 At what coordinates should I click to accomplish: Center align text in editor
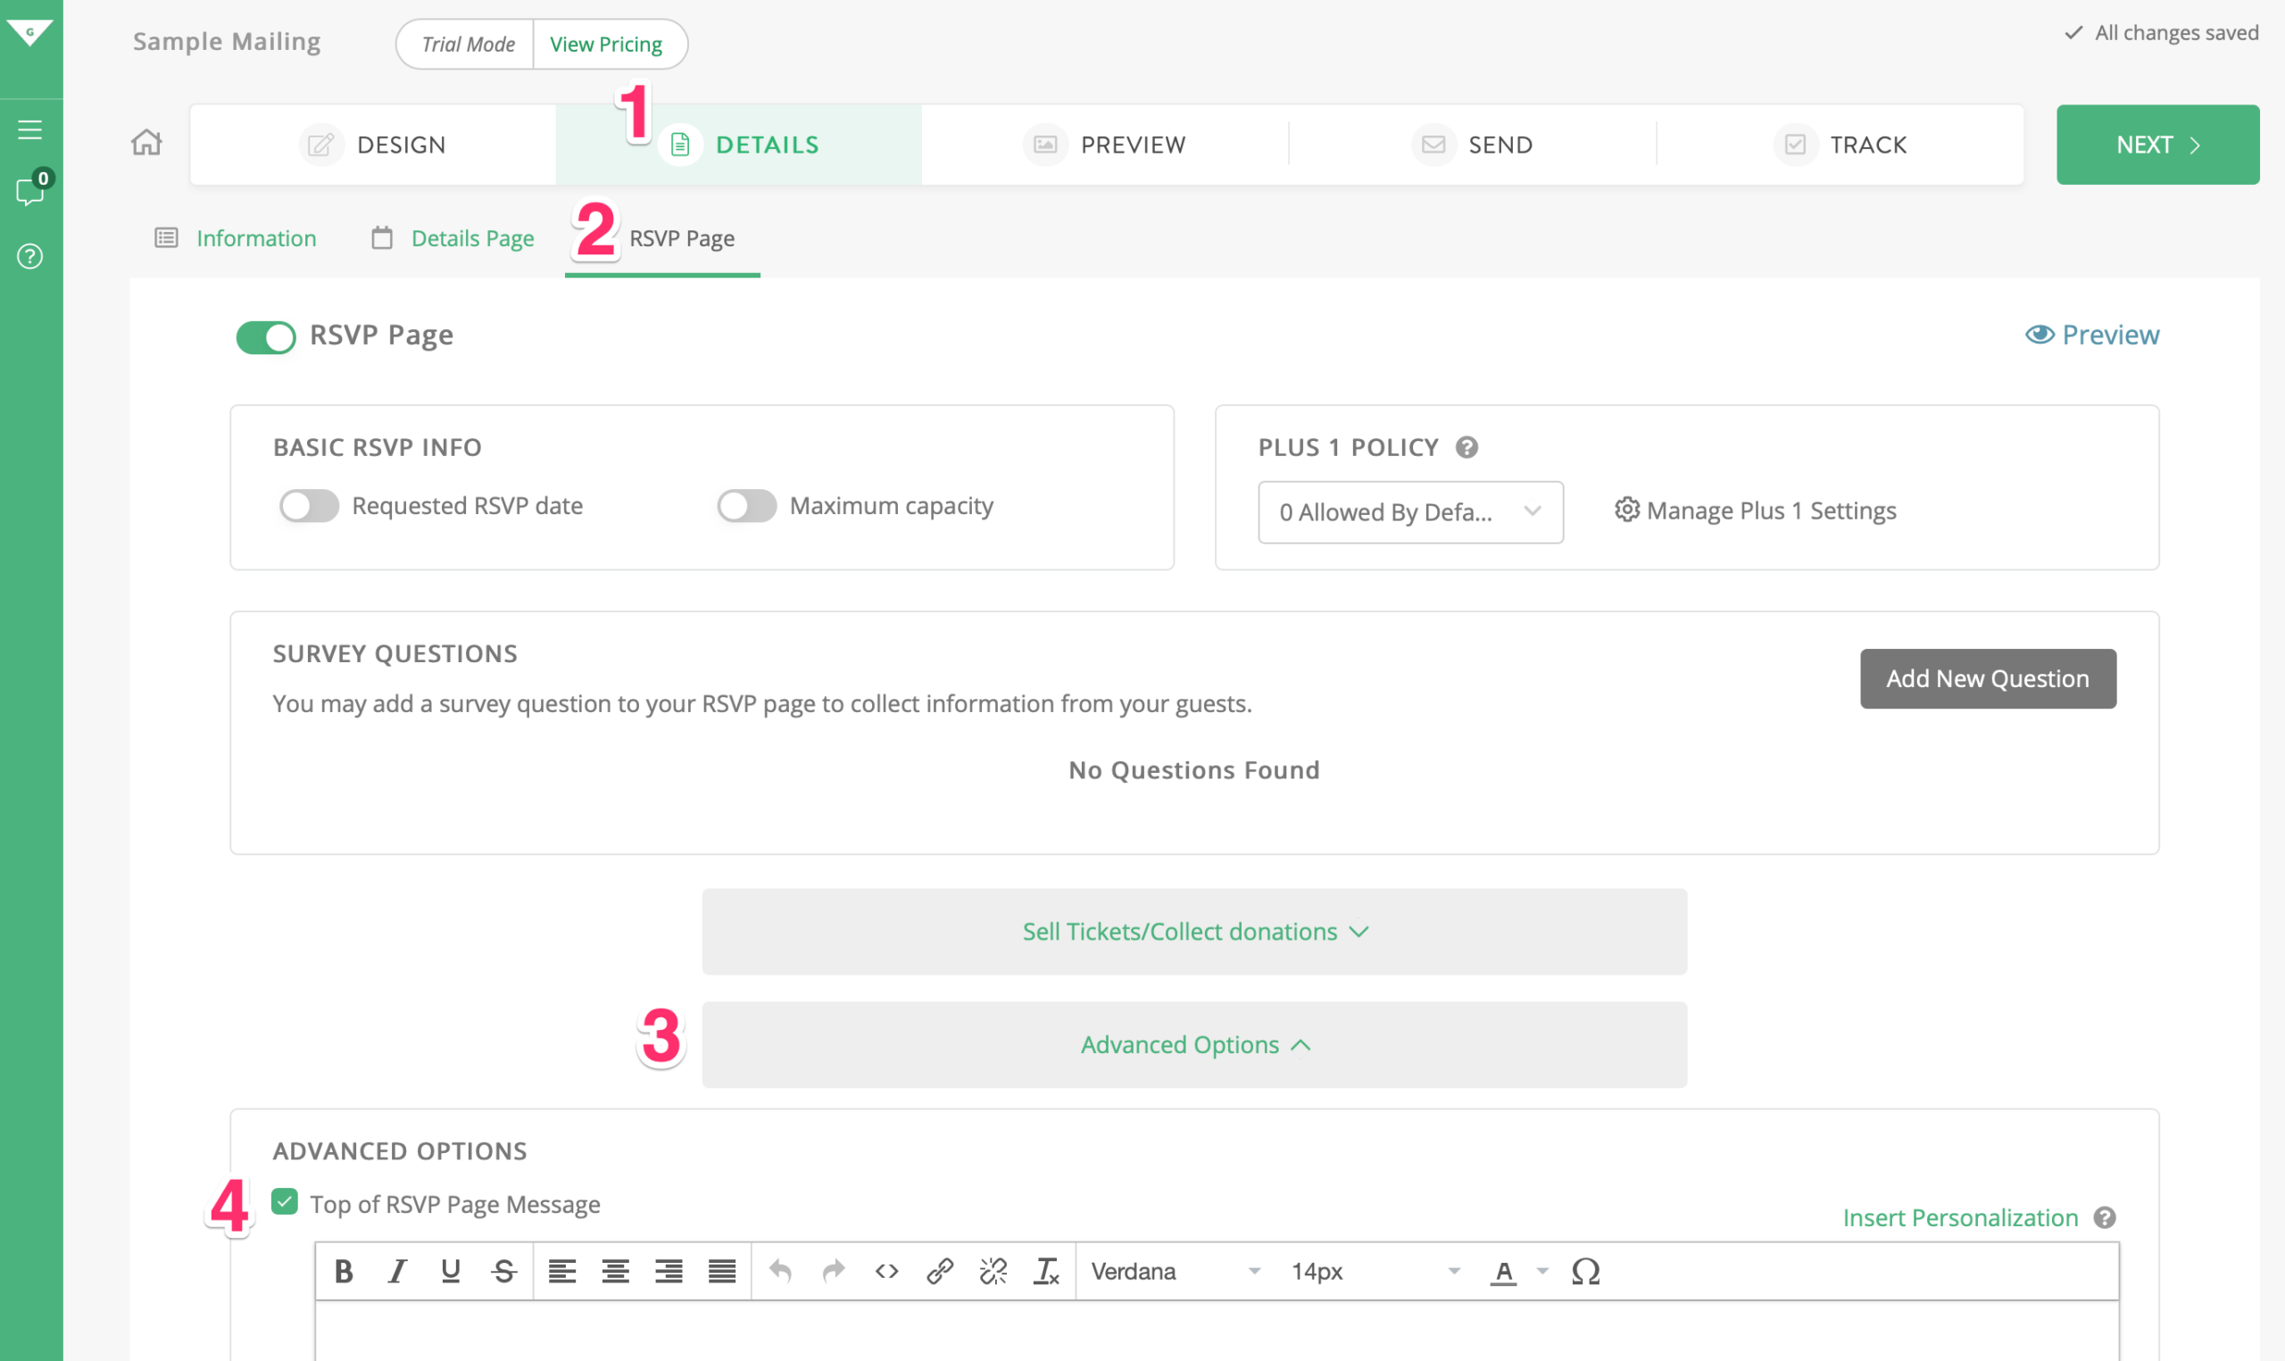pyautogui.click(x=615, y=1271)
